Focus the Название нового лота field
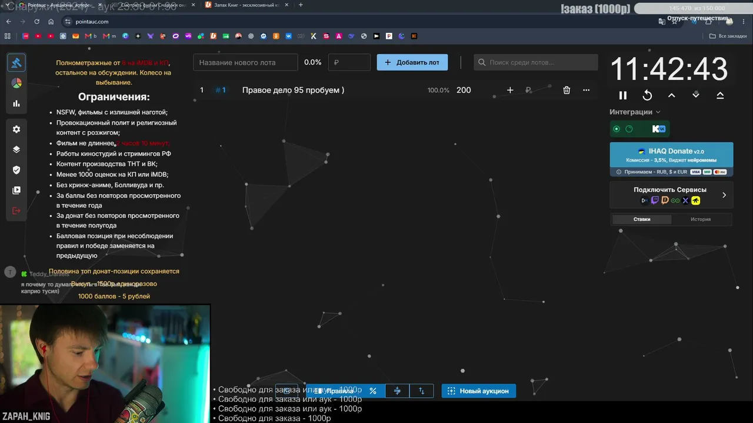Image resolution: width=753 pixels, height=423 pixels. 245,62
